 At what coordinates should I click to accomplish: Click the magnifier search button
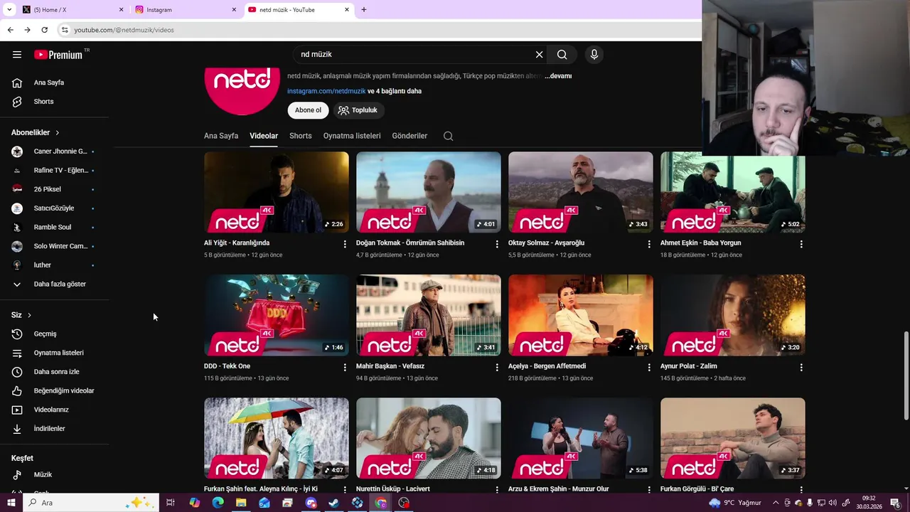tap(562, 54)
